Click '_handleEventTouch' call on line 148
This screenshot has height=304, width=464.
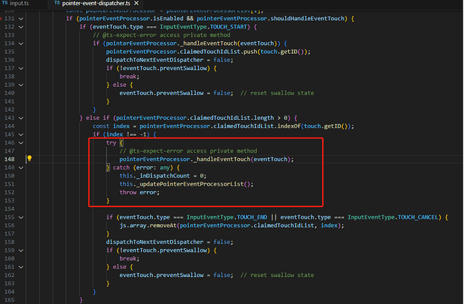point(222,159)
